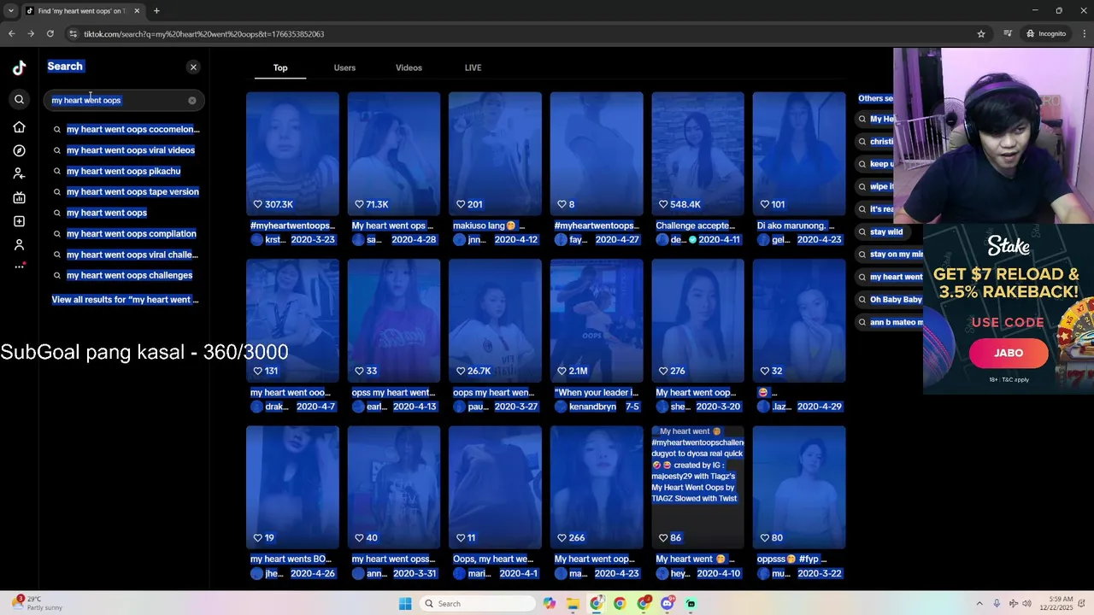This screenshot has width=1094, height=615.
Task: Switch to the Users tab
Action: pos(344,67)
